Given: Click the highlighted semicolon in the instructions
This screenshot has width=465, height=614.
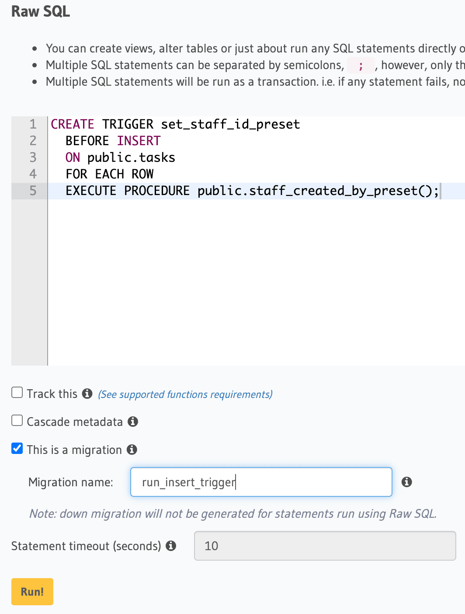Looking at the screenshot, I should coord(360,66).
